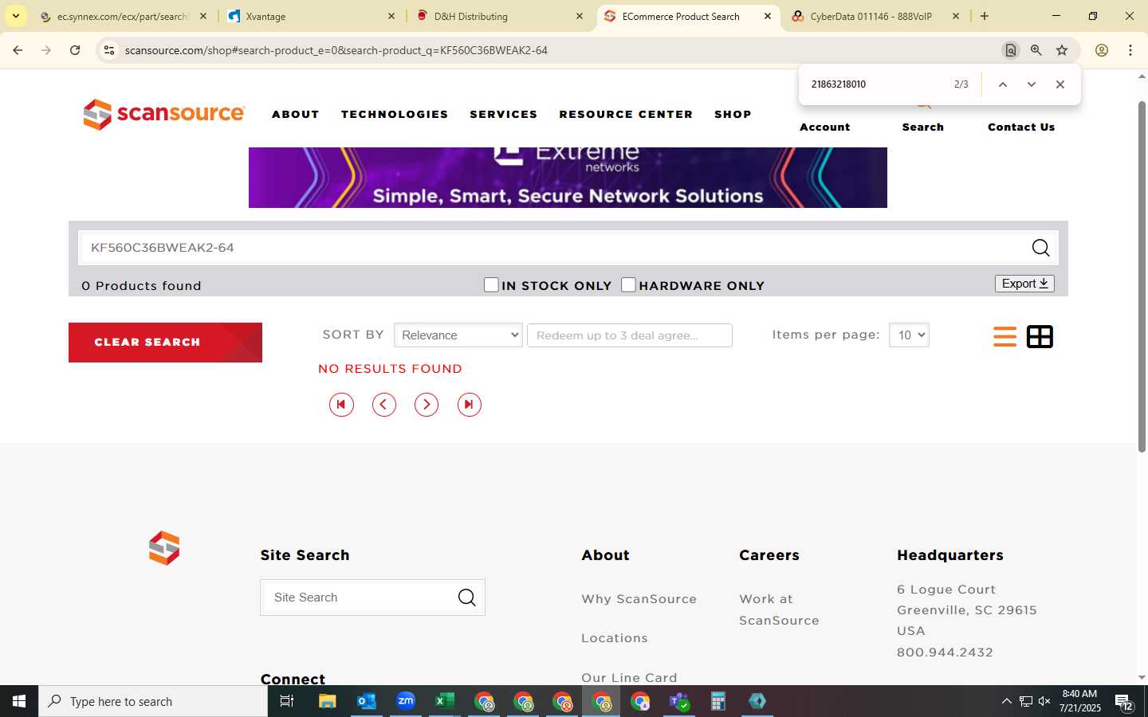Open Calculator from taskbar

718,701
